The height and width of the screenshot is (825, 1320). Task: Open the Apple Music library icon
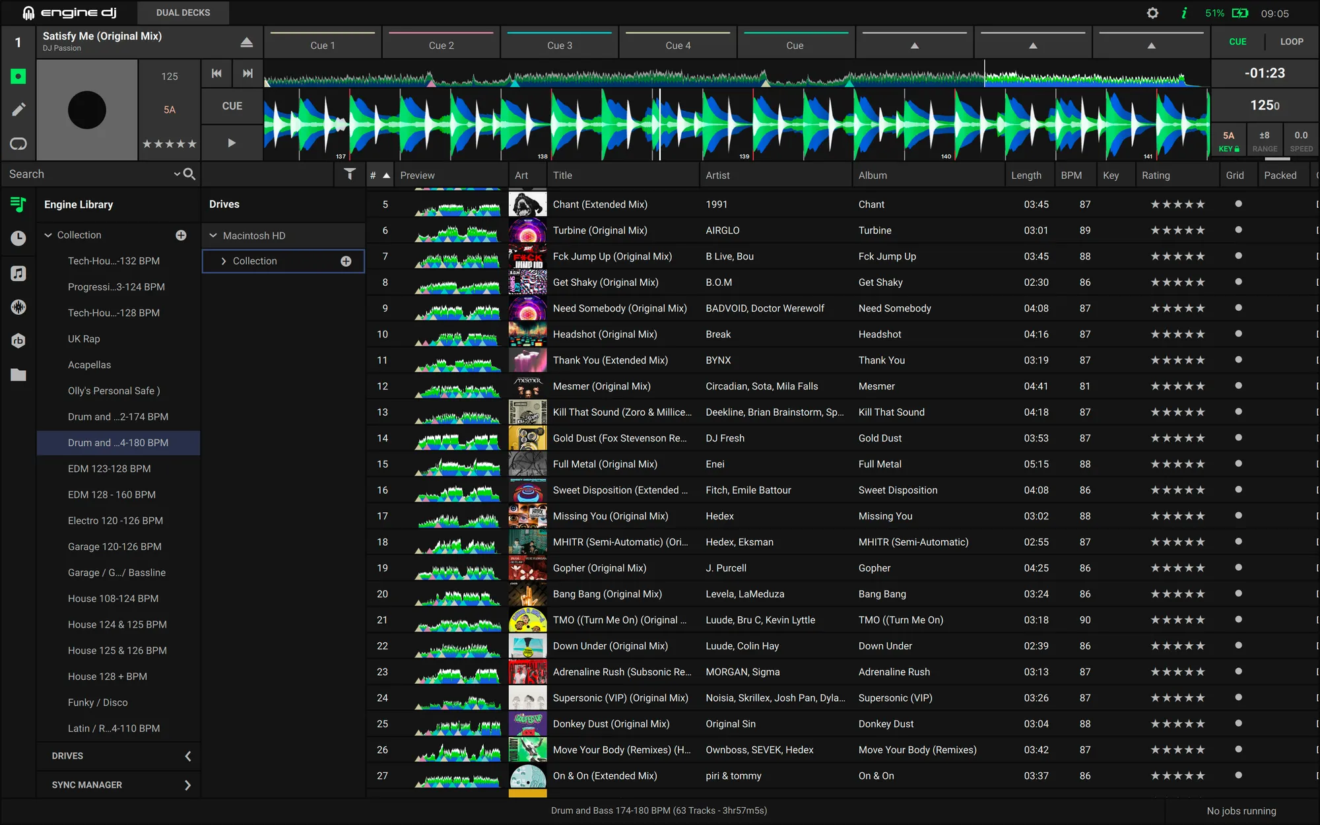point(18,273)
